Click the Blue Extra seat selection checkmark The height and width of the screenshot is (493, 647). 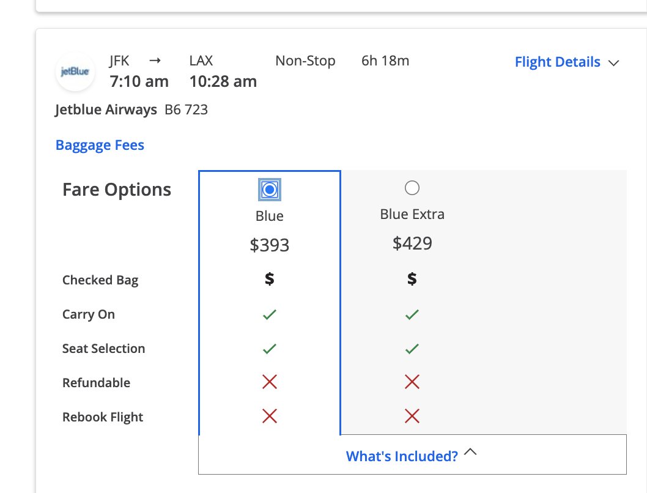tap(412, 349)
